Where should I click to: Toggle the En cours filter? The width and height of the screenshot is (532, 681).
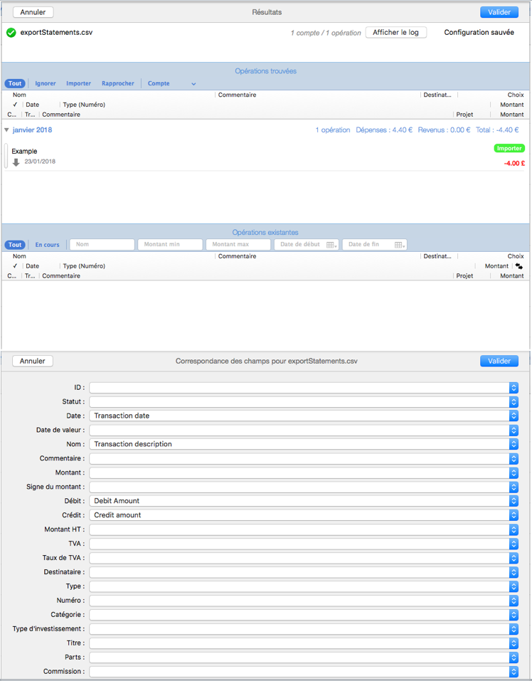[x=48, y=245]
